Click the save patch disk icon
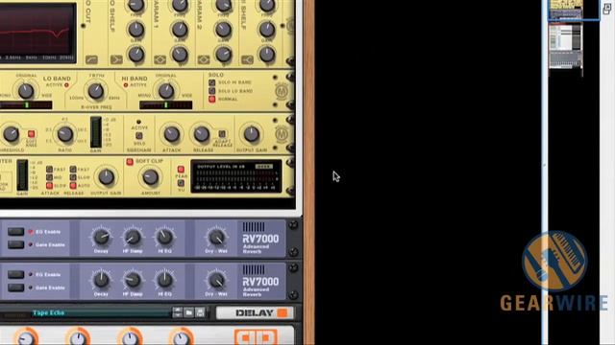615x345 pixels. [200, 312]
